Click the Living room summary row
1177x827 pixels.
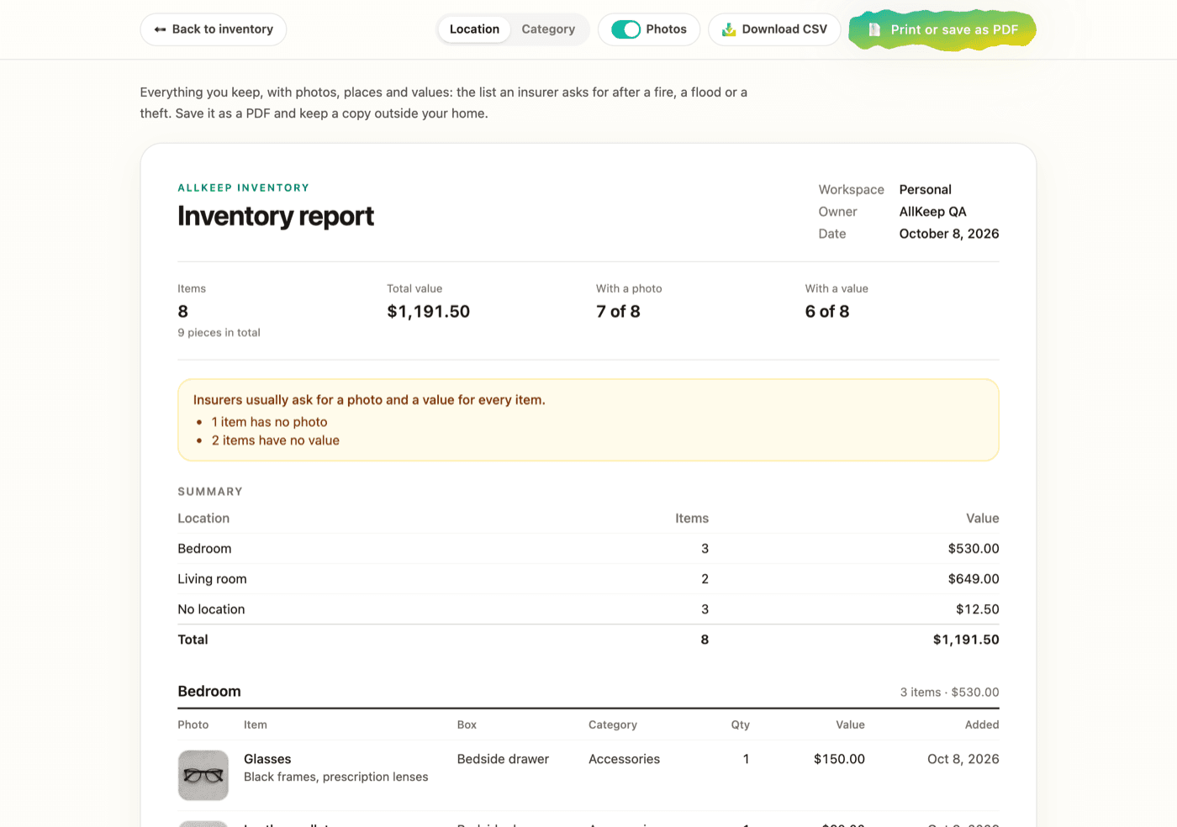588,579
